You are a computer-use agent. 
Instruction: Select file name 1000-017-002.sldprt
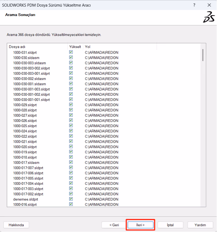point(28,194)
